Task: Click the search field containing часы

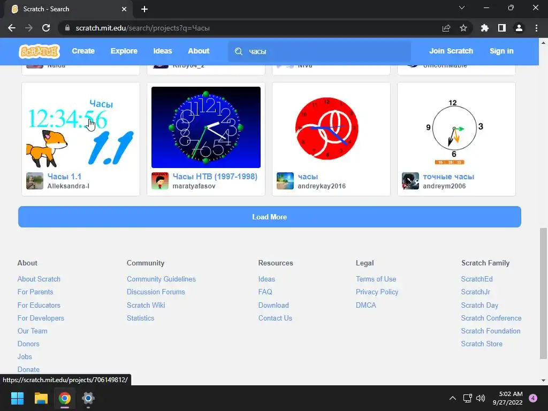Action: (319, 51)
